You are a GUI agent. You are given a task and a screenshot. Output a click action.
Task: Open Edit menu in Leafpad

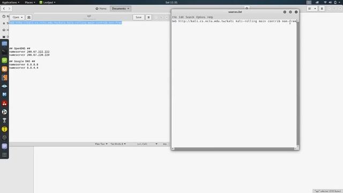181,17
